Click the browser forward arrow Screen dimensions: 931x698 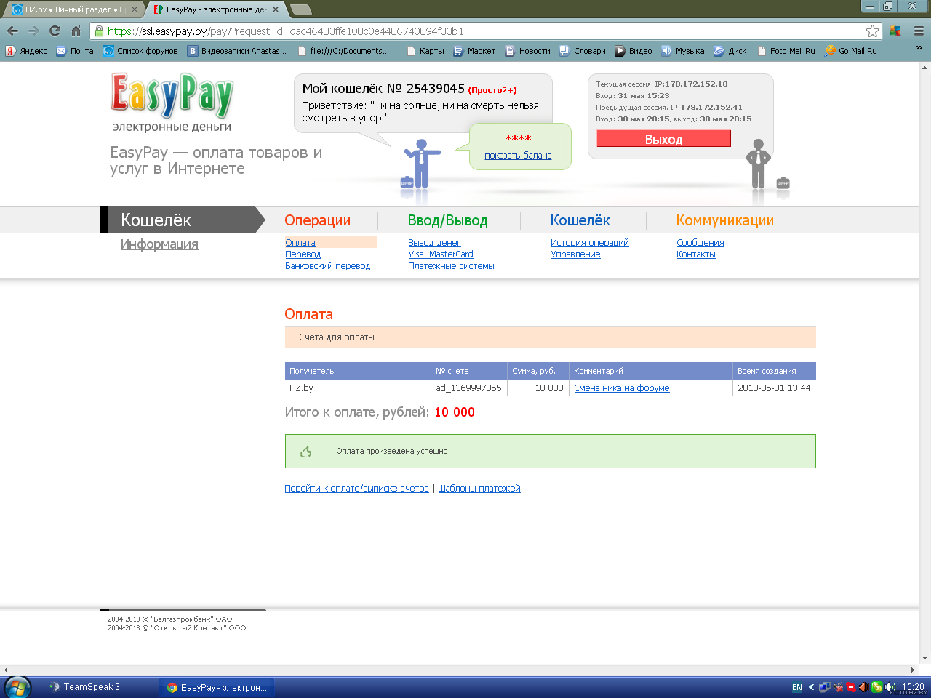33,31
